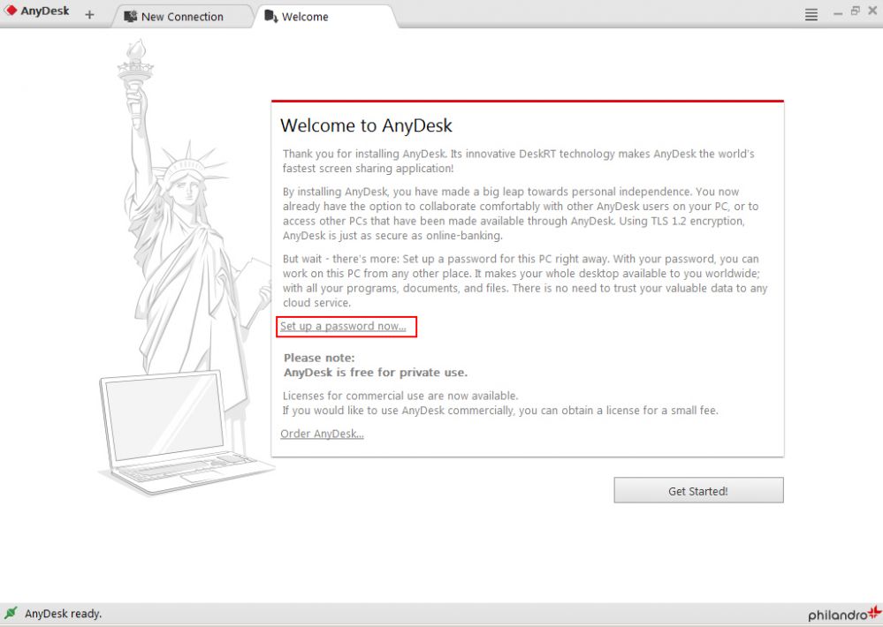Select the Welcome tab
The width and height of the screenshot is (883, 627).
[x=326, y=17]
